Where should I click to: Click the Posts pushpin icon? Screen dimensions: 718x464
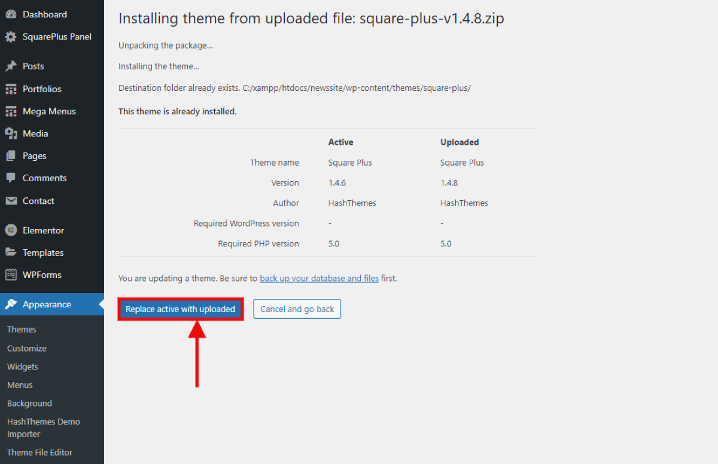pos(11,66)
